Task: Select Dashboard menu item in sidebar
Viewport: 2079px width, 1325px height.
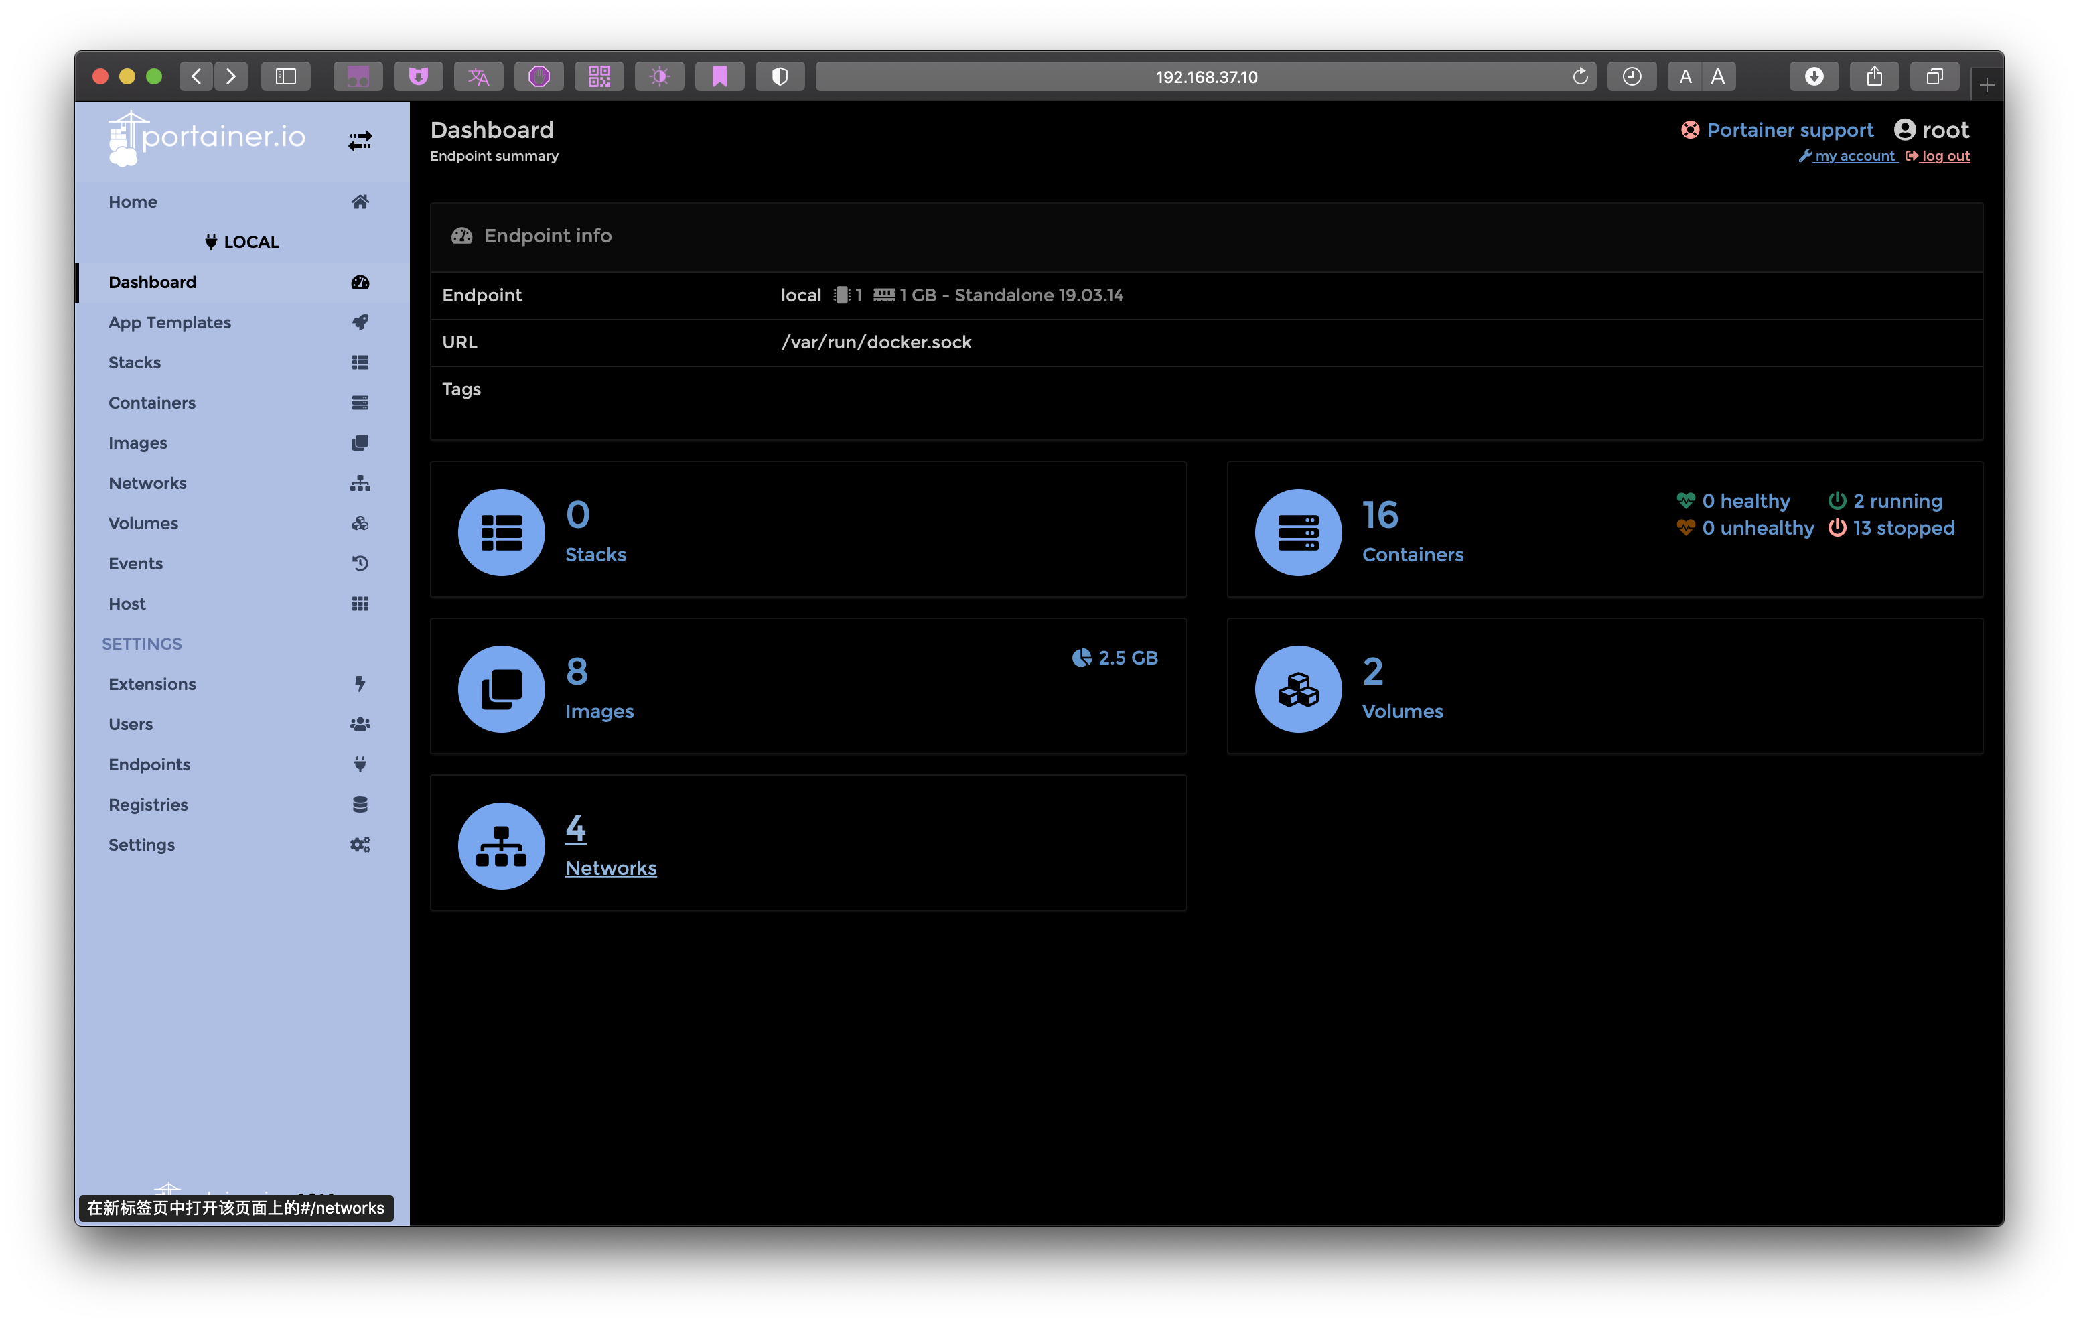Action: tap(151, 281)
